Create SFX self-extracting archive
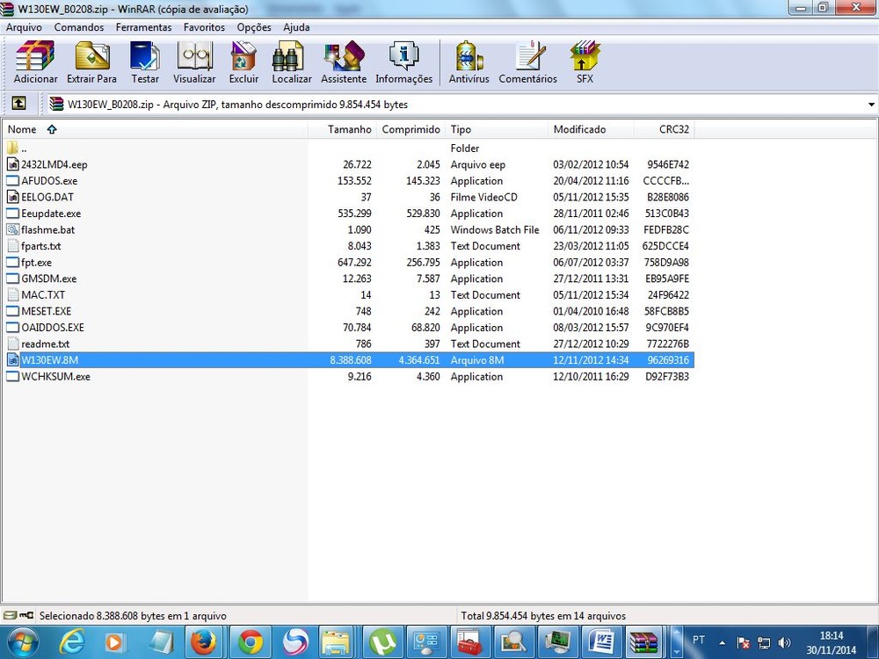The height and width of the screenshot is (659, 879). click(585, 62)
